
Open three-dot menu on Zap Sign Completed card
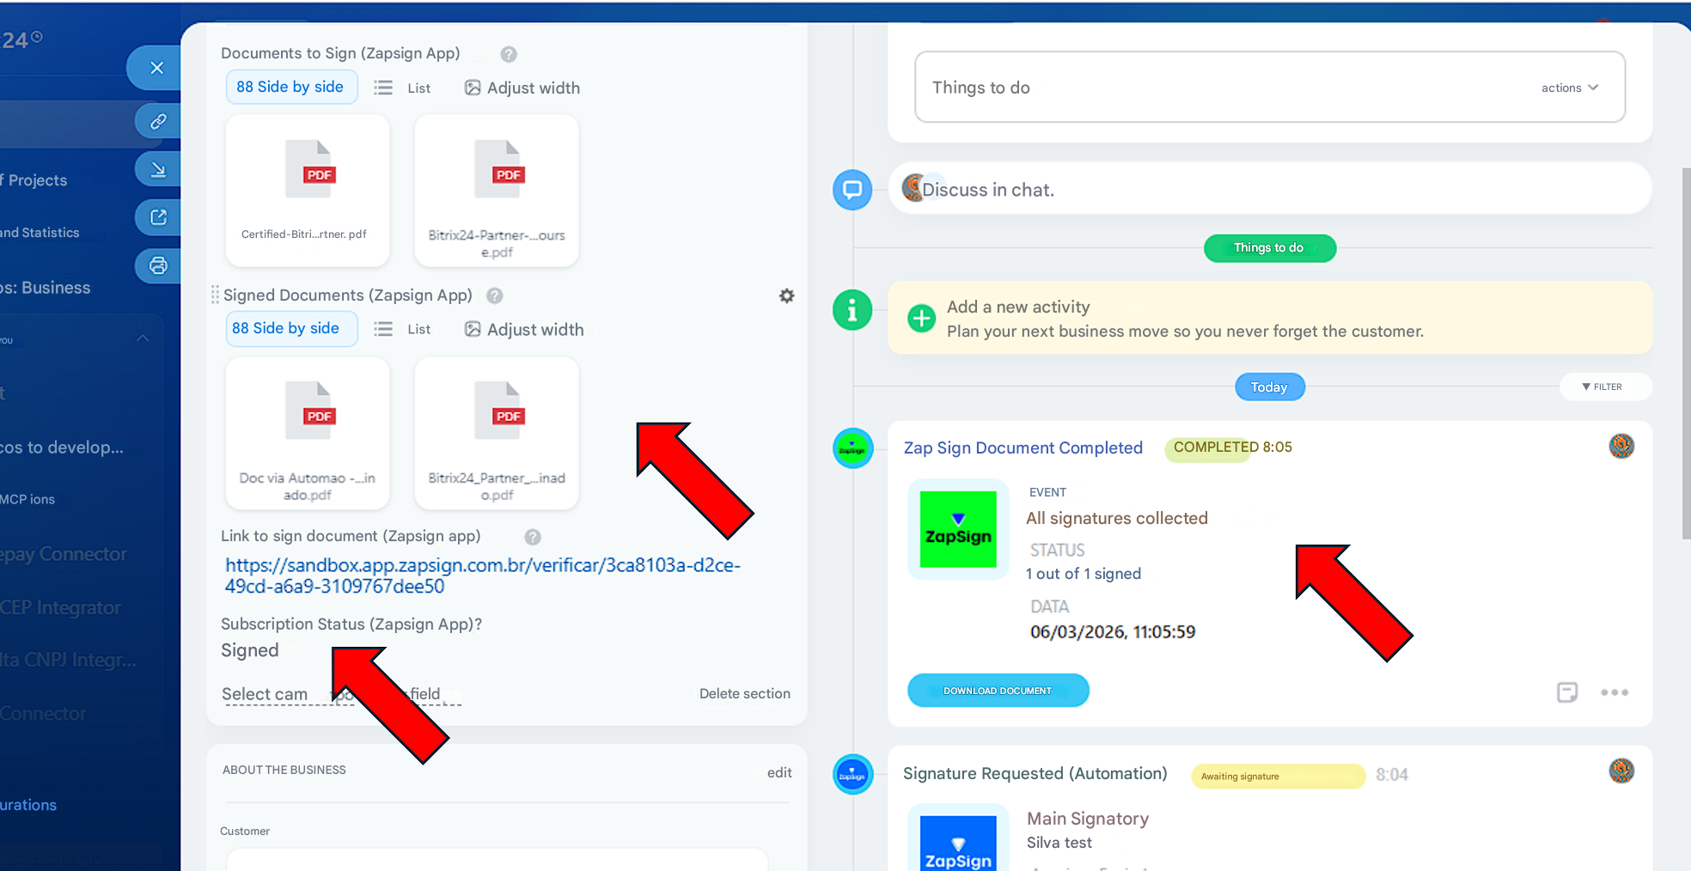point(1614,692)
